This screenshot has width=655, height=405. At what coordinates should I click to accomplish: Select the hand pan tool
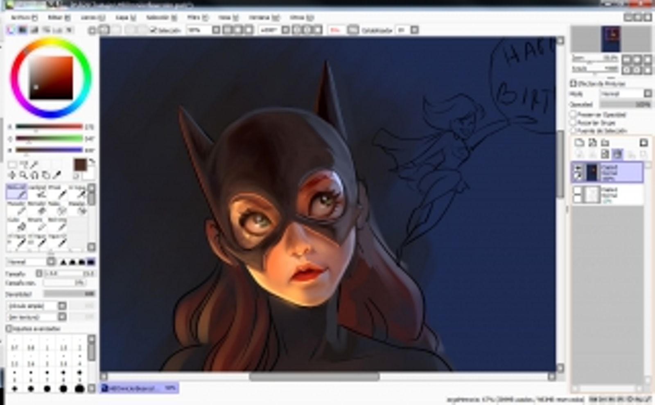[x=46, y=175]
